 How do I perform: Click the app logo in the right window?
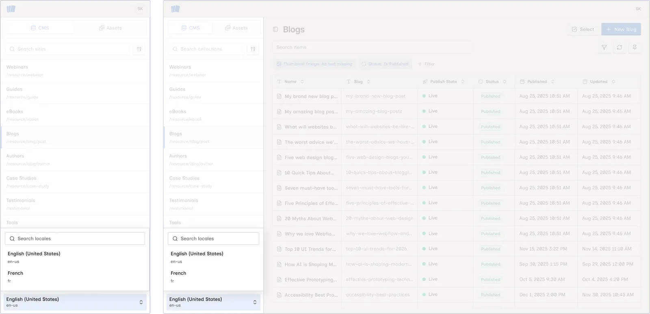pyautogui.click(x=175, y=9)
